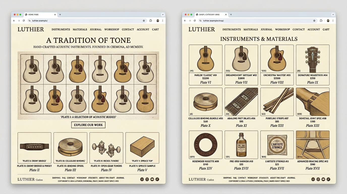
Task: Go back in the left browser window
Action: [x=14, y=21]
